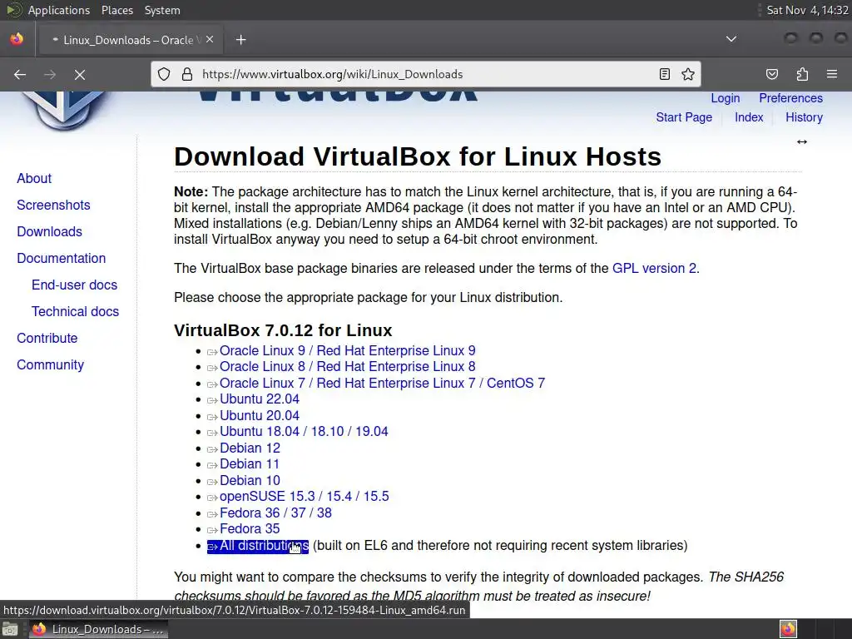The width and height of the screenshot is (852, 639).
Task: Open the Firefox hamburger application menu
Action: click(832, 74)
